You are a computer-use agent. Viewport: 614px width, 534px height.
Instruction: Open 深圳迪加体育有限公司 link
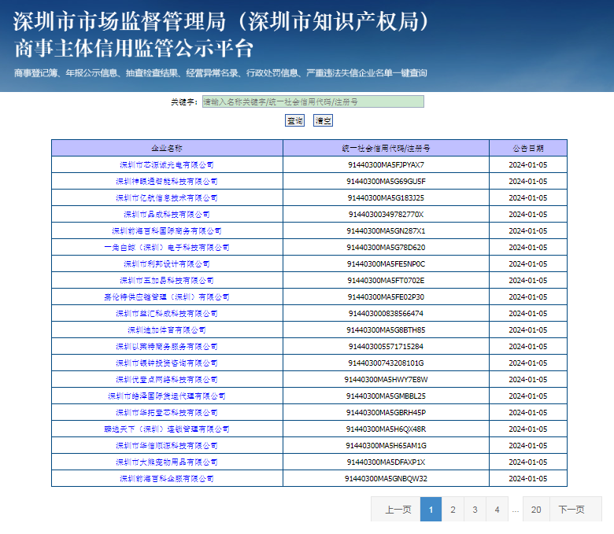click(167, 330)
